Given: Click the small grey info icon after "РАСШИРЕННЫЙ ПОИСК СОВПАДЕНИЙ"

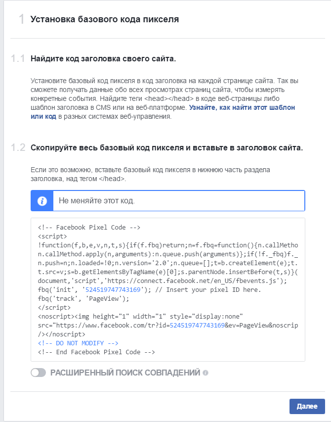Looking at the screenshot, I should point(206,373).
